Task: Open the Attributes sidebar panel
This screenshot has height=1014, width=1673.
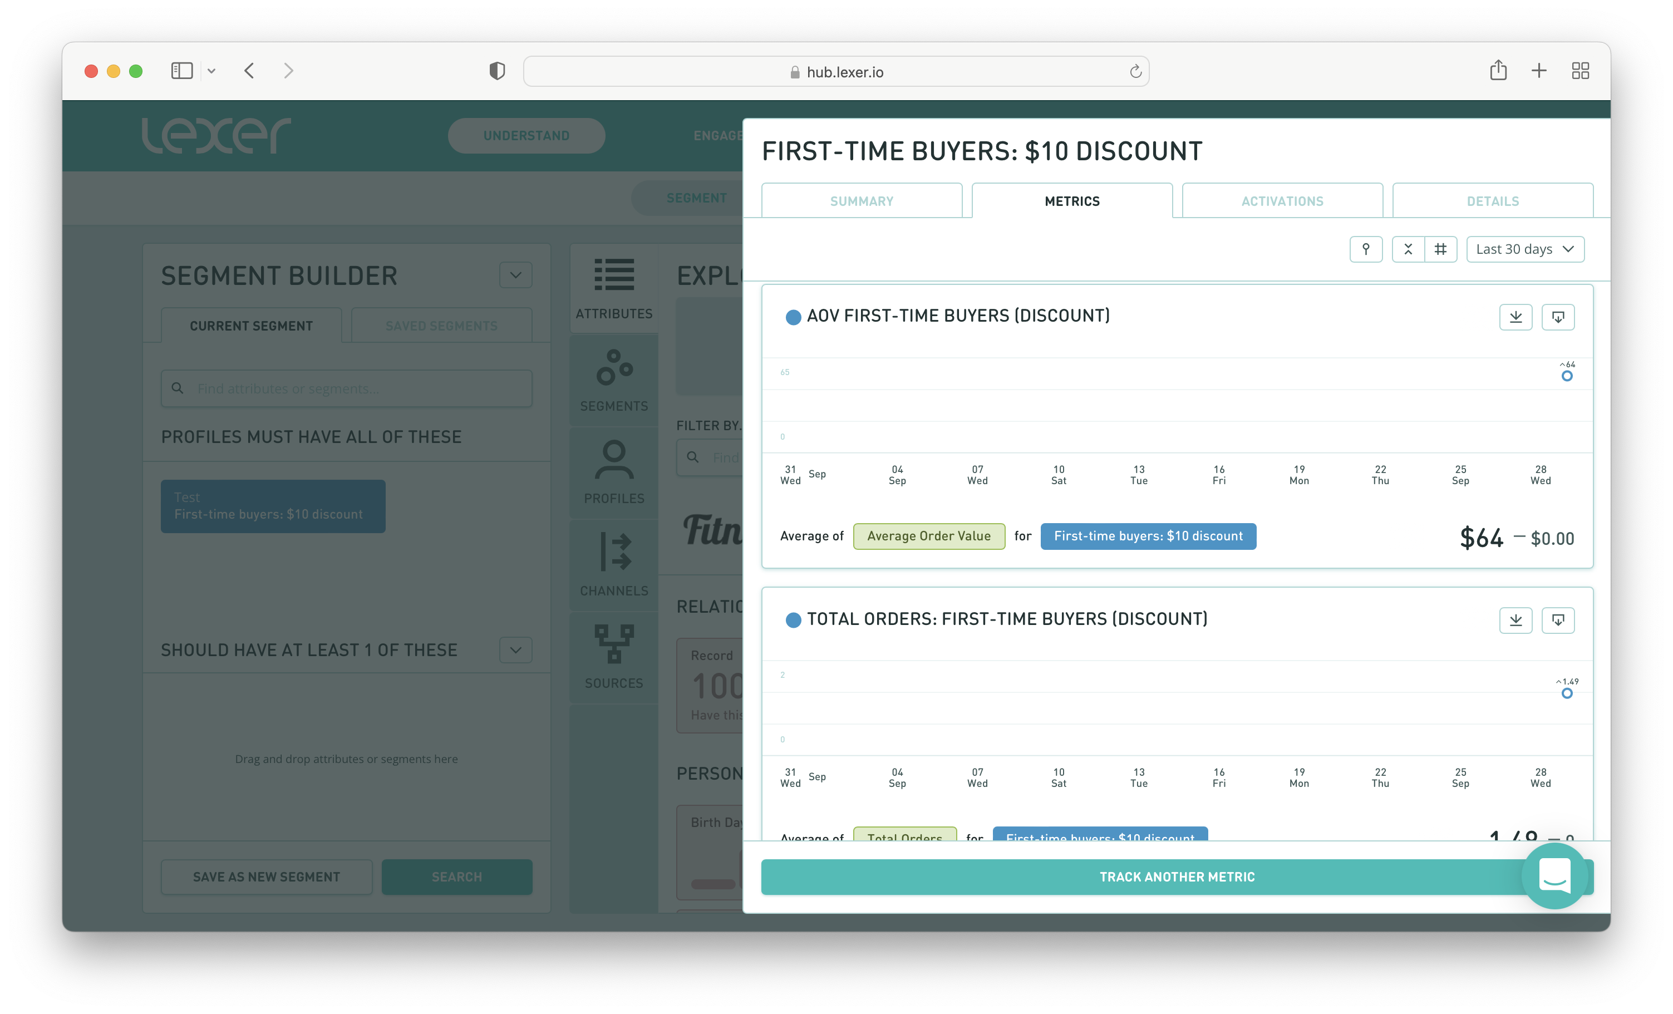Action: pyautogui.click(x=614, y=289)
